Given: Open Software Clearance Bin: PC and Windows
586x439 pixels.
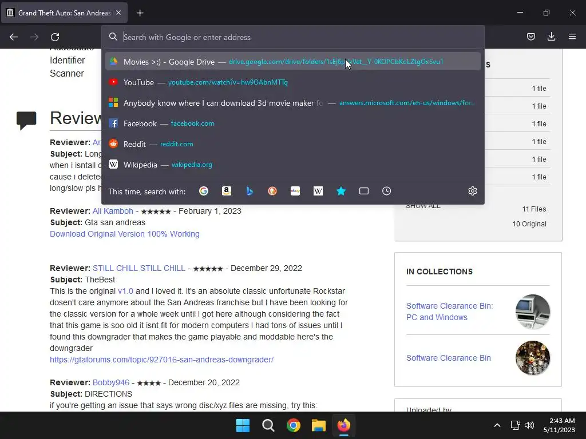Looking at the screenshot, I should [450, 312].
